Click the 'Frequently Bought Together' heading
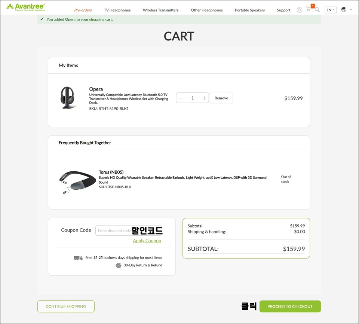This screenshot has height=324, width=359. tap(85, 143)
